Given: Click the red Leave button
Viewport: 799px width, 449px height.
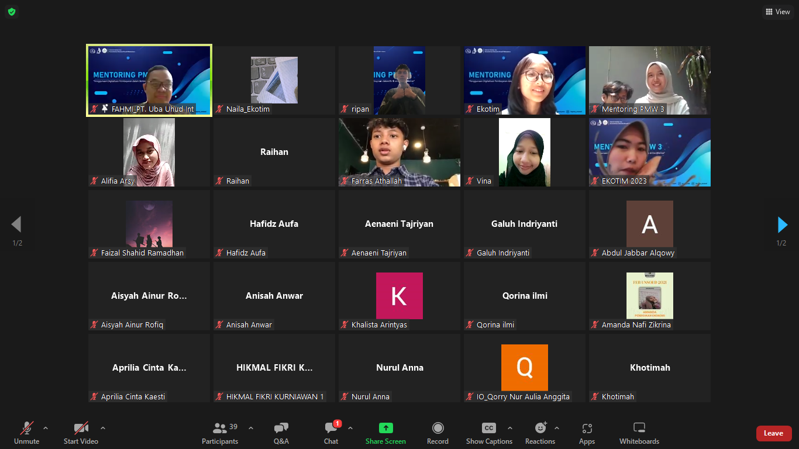Looking at the screenshot, I should [x=773, y=433].
